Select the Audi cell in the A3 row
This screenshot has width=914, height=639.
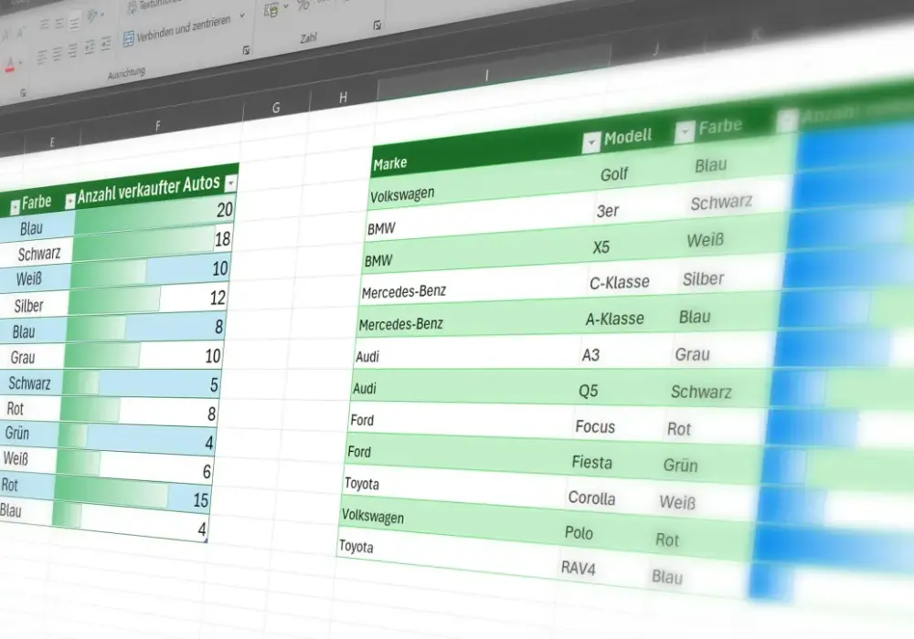tap(465, 351)
